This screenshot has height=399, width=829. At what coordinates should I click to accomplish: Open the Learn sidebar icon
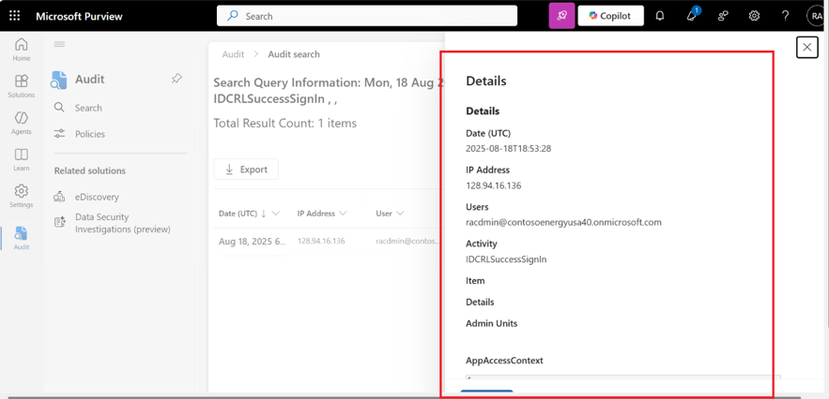[21, 159]
